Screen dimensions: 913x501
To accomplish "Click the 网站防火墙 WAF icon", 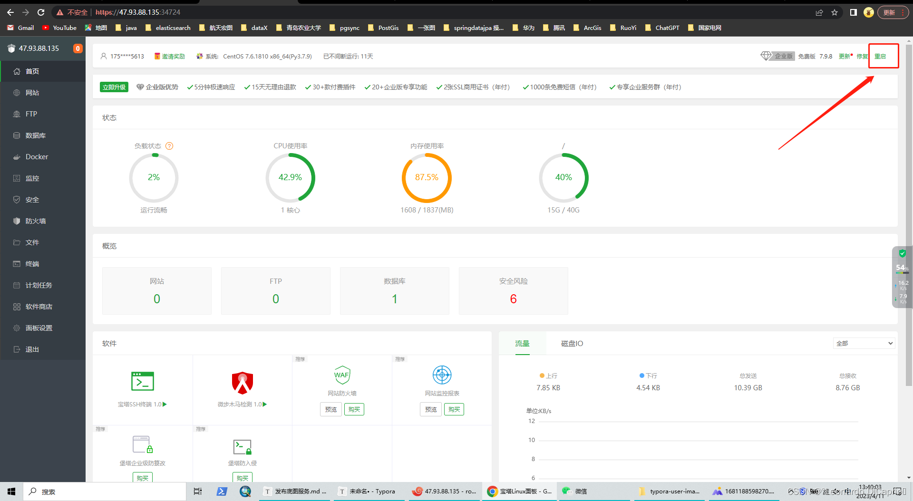I will [342, 375].
